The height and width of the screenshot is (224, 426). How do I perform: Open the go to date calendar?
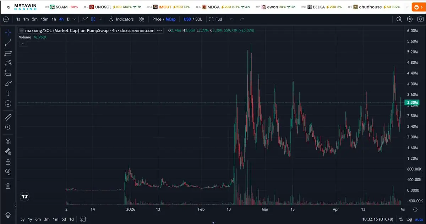(x=83, y=219)
